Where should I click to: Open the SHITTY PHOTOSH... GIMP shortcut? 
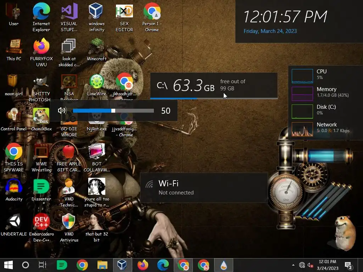pyautogui.click(x=41, y=87)
